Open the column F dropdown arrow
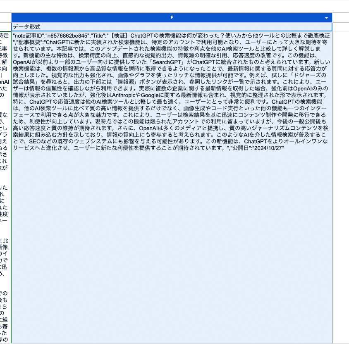Screen dimensions: 349x345 (x=327, y=18)
